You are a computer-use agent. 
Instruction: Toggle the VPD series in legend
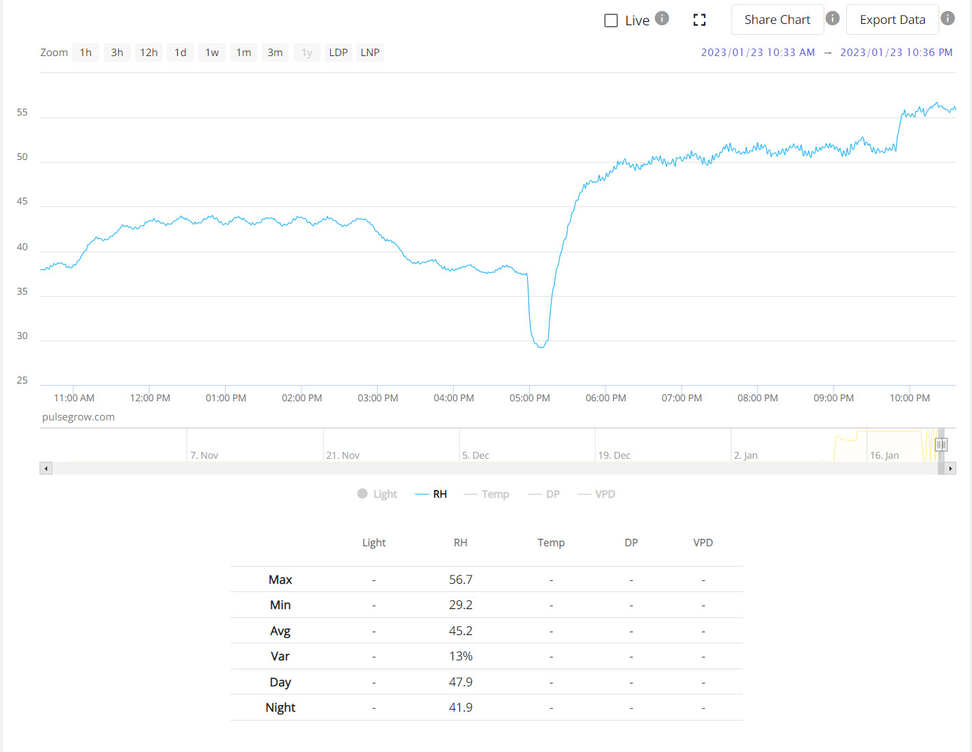[x=597, y=494]
